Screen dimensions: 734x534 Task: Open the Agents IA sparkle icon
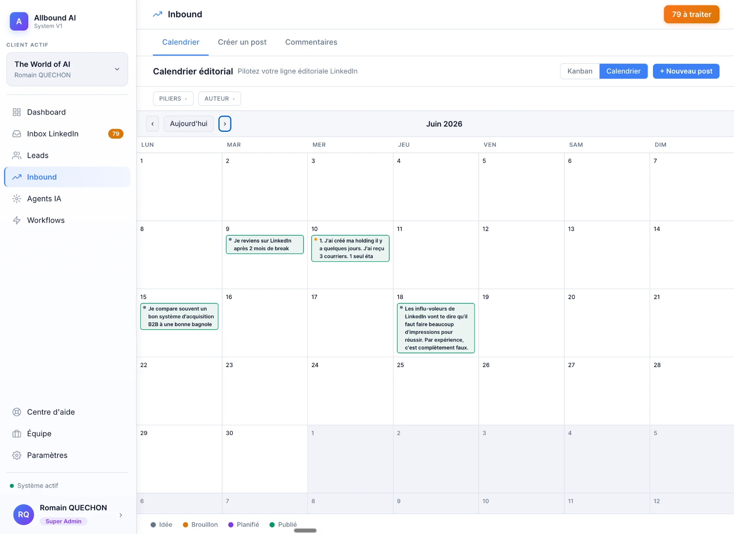[x=17, y=199]
